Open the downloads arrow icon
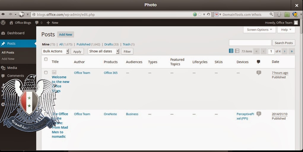 [x=279, y=15]
